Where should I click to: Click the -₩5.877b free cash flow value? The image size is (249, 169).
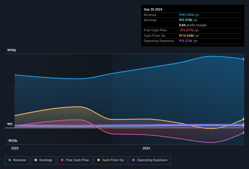coord(186,30)
